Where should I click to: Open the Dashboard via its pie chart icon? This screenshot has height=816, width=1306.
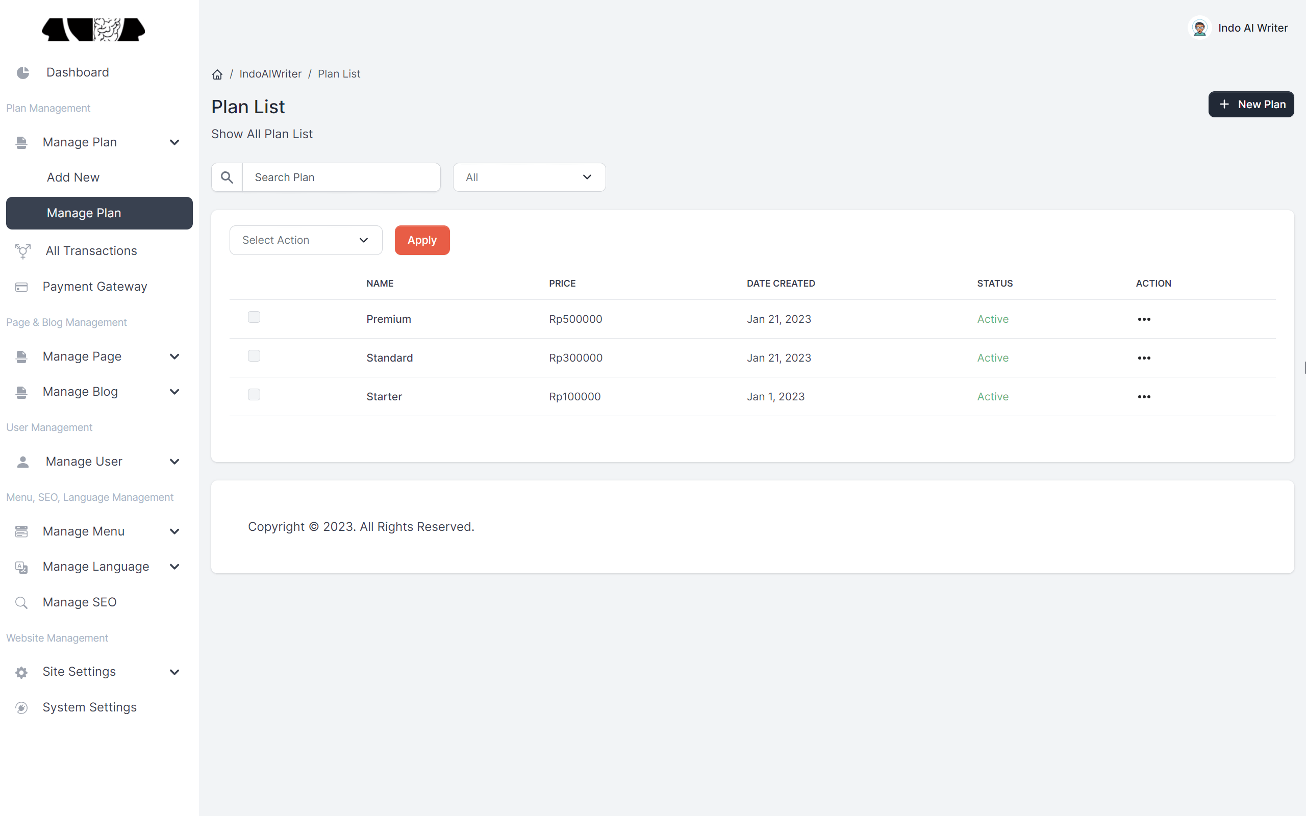(x=22, y=72)
